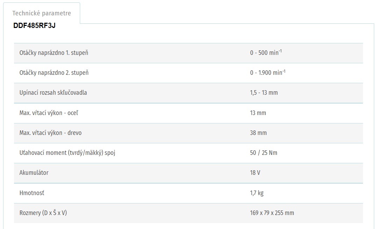Click the Uťahovací moment (tvrdý/mäkký) spoj label

click(x=67, y=153)
